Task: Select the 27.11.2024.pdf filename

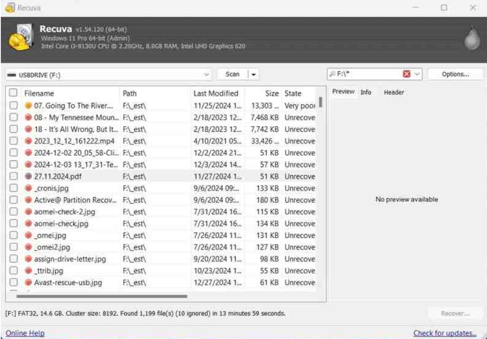Action: 58,176
